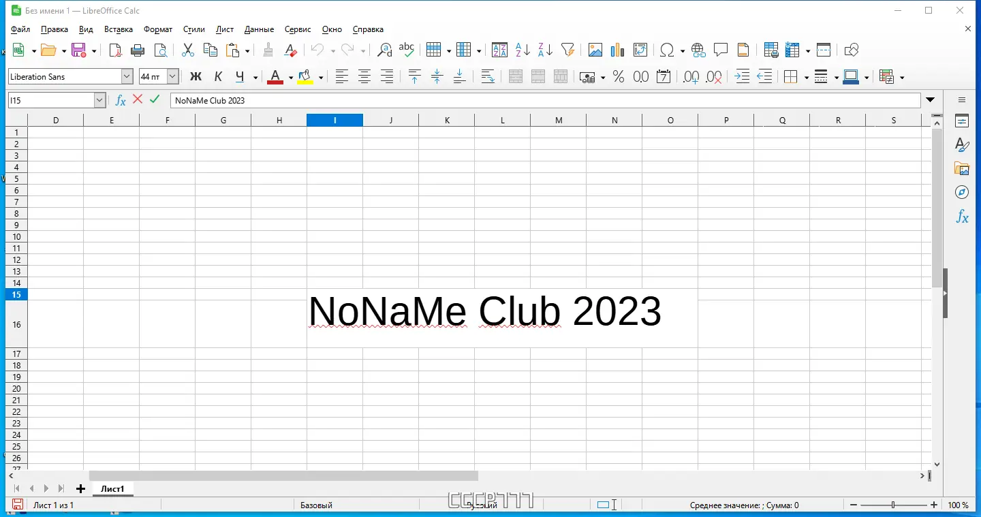Insert a chart
The width and height of the screenshot is (981, 517).
coord(618,50)
